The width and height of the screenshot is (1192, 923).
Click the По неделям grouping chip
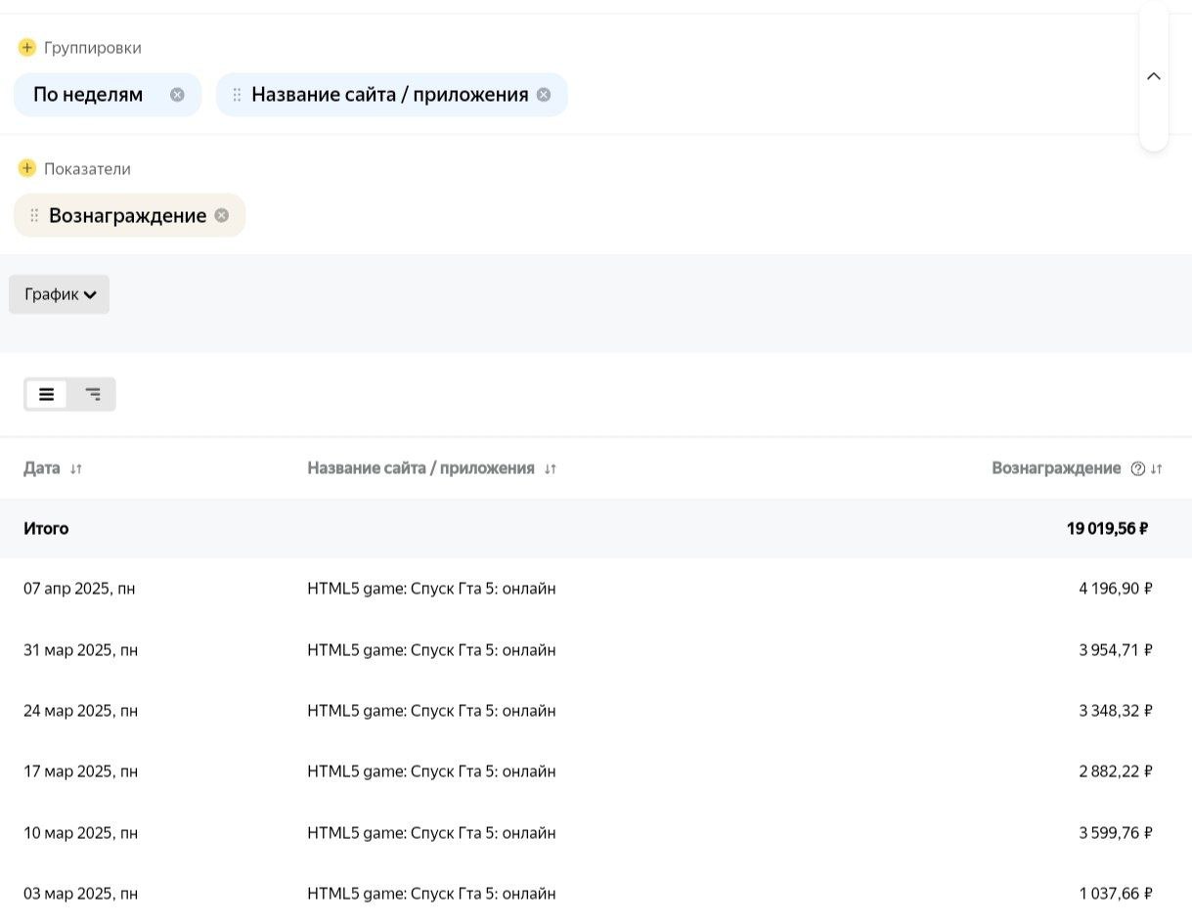[x=88, y=95]
